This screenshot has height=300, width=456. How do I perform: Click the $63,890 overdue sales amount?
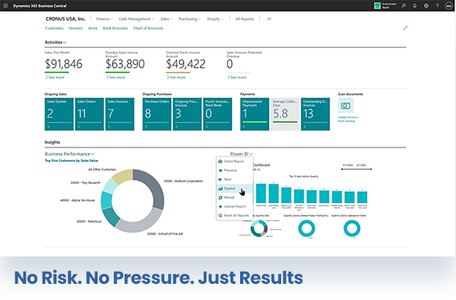coord(125,64)
